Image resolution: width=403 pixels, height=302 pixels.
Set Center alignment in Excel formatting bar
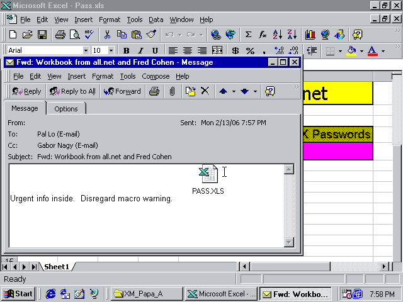(188, 50)
